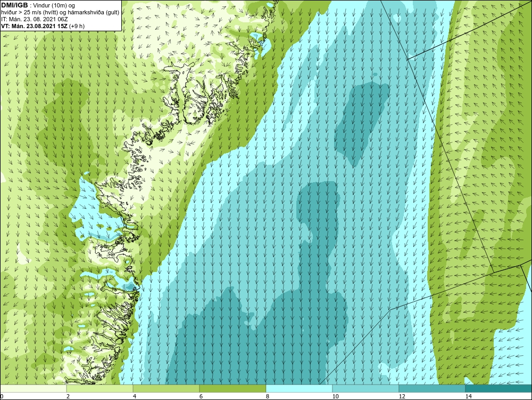
Task: Click the darkest teal swatch above 14 m/s
Action: (x=499, y=388)
